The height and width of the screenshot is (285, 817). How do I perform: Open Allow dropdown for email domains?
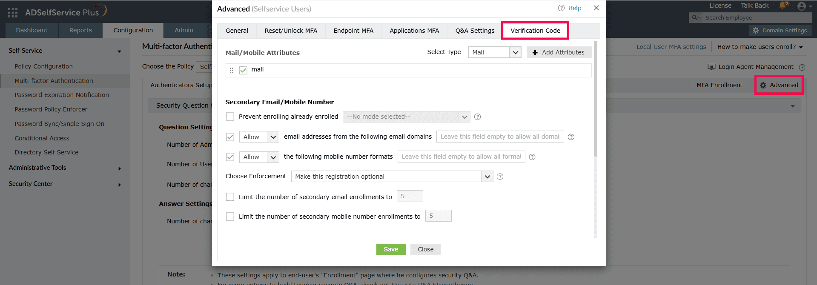click(x=259, y=137)
